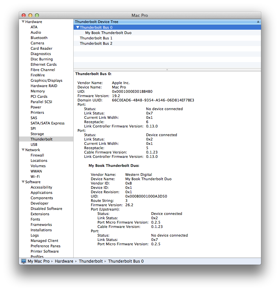Click the yellow minimize window button
The height and width of the screenshot is (291, 280).
pos(30,15)
